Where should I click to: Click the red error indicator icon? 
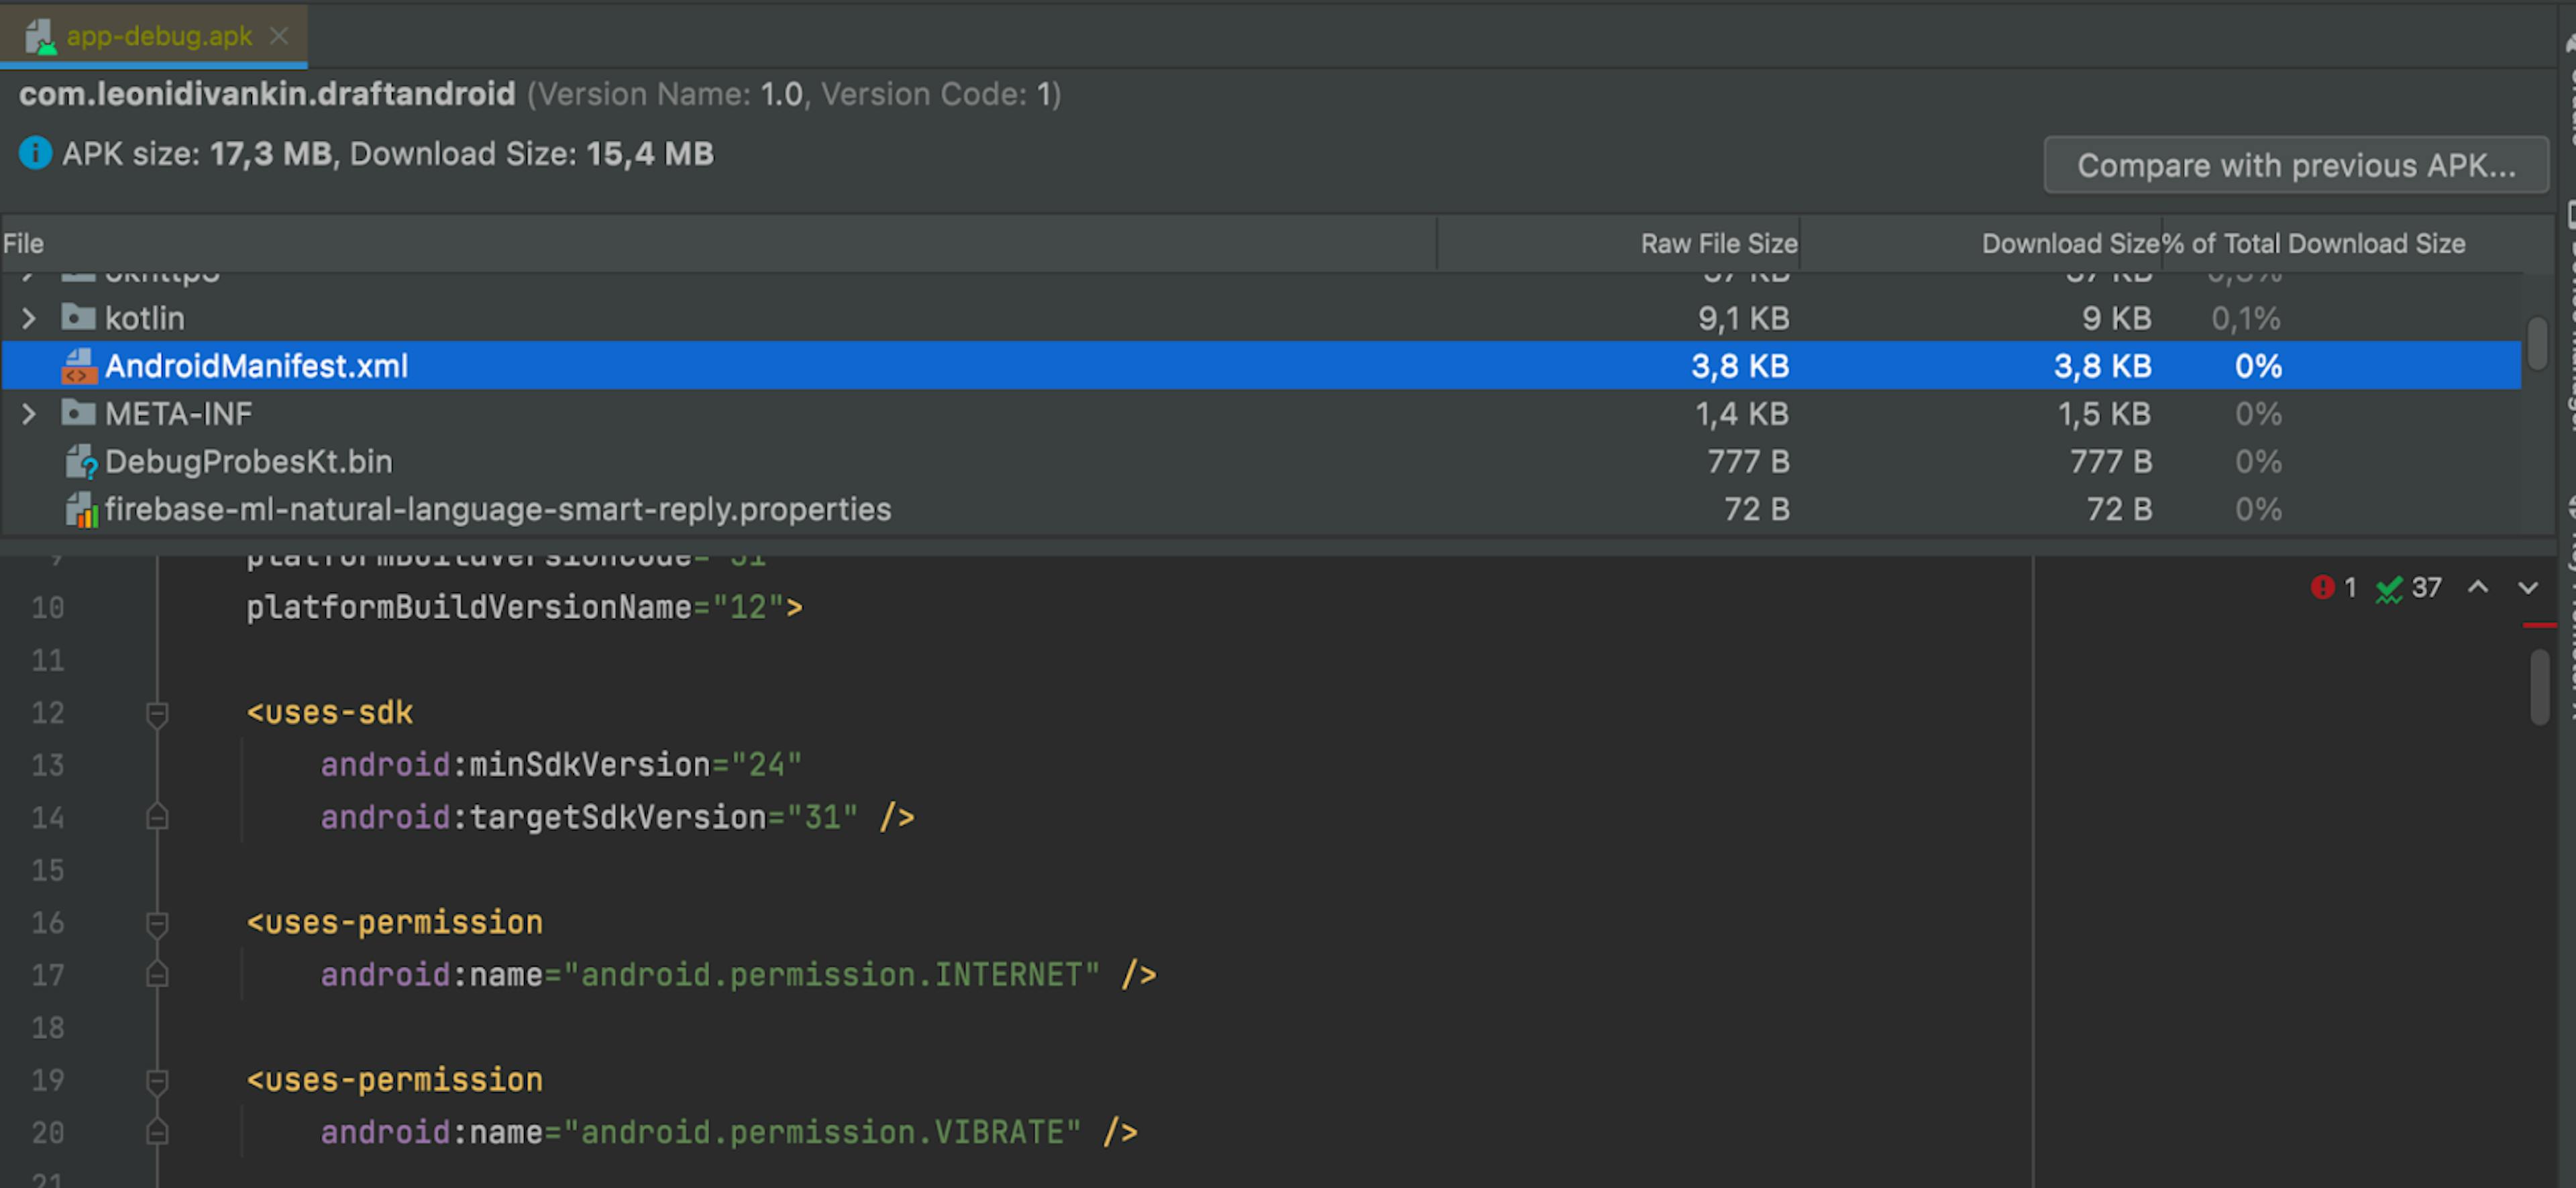tap(2322, 587)
